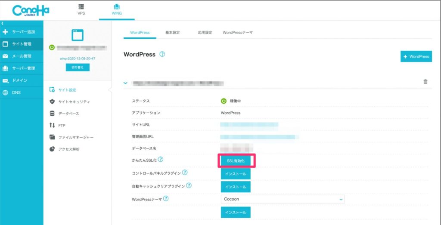Open ドメイン in sidebar

pos(22,80)
